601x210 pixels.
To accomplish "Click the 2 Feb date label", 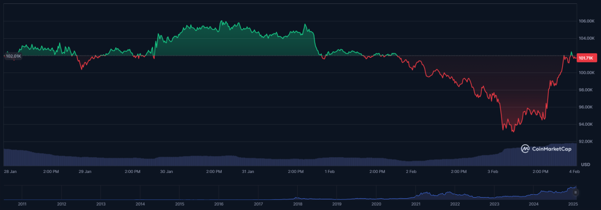I will point(411,172).
